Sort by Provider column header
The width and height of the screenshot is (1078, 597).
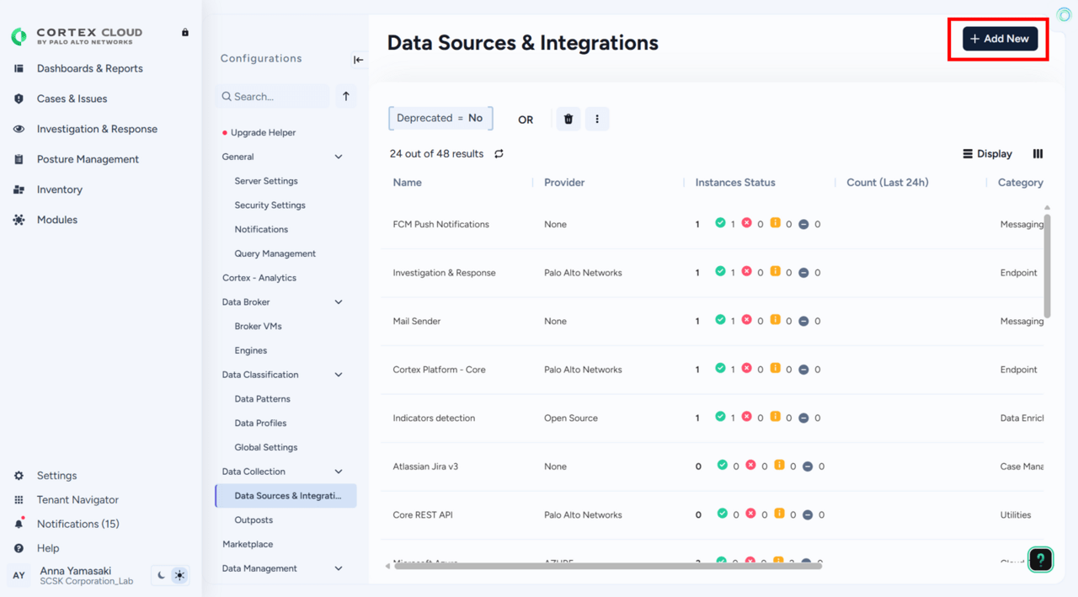(x=564, y=183)
